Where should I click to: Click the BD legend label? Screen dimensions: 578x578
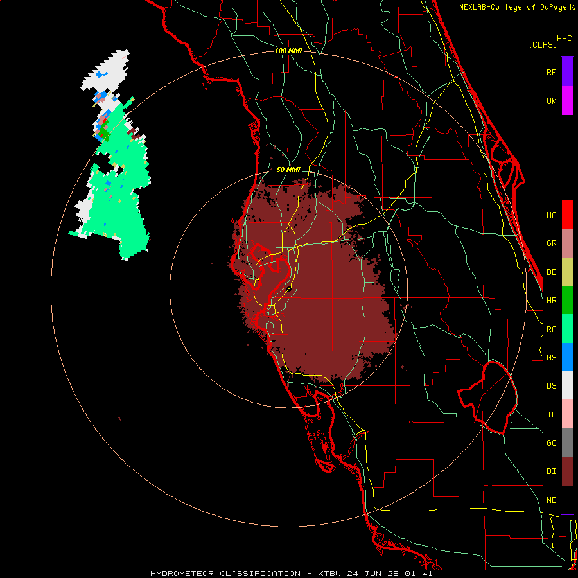(551, 272)
